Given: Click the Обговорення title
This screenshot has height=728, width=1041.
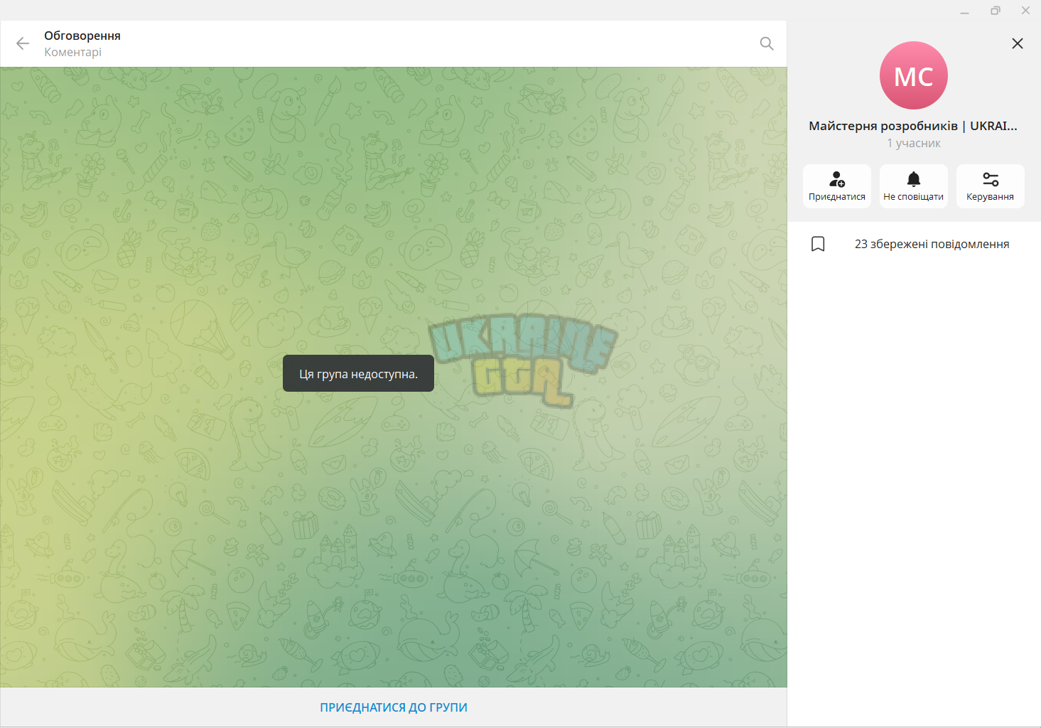Looking at the screenshot, I should click(x=82, y=36).
